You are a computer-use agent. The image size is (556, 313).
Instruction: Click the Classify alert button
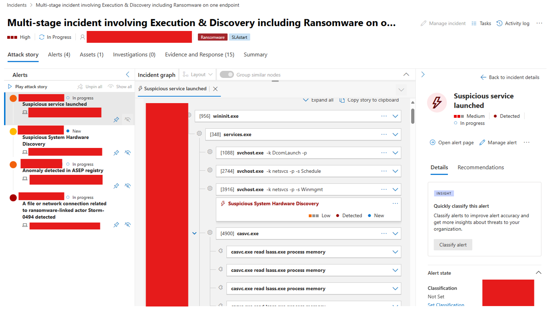pyautogui.click(x=453, y=245)
